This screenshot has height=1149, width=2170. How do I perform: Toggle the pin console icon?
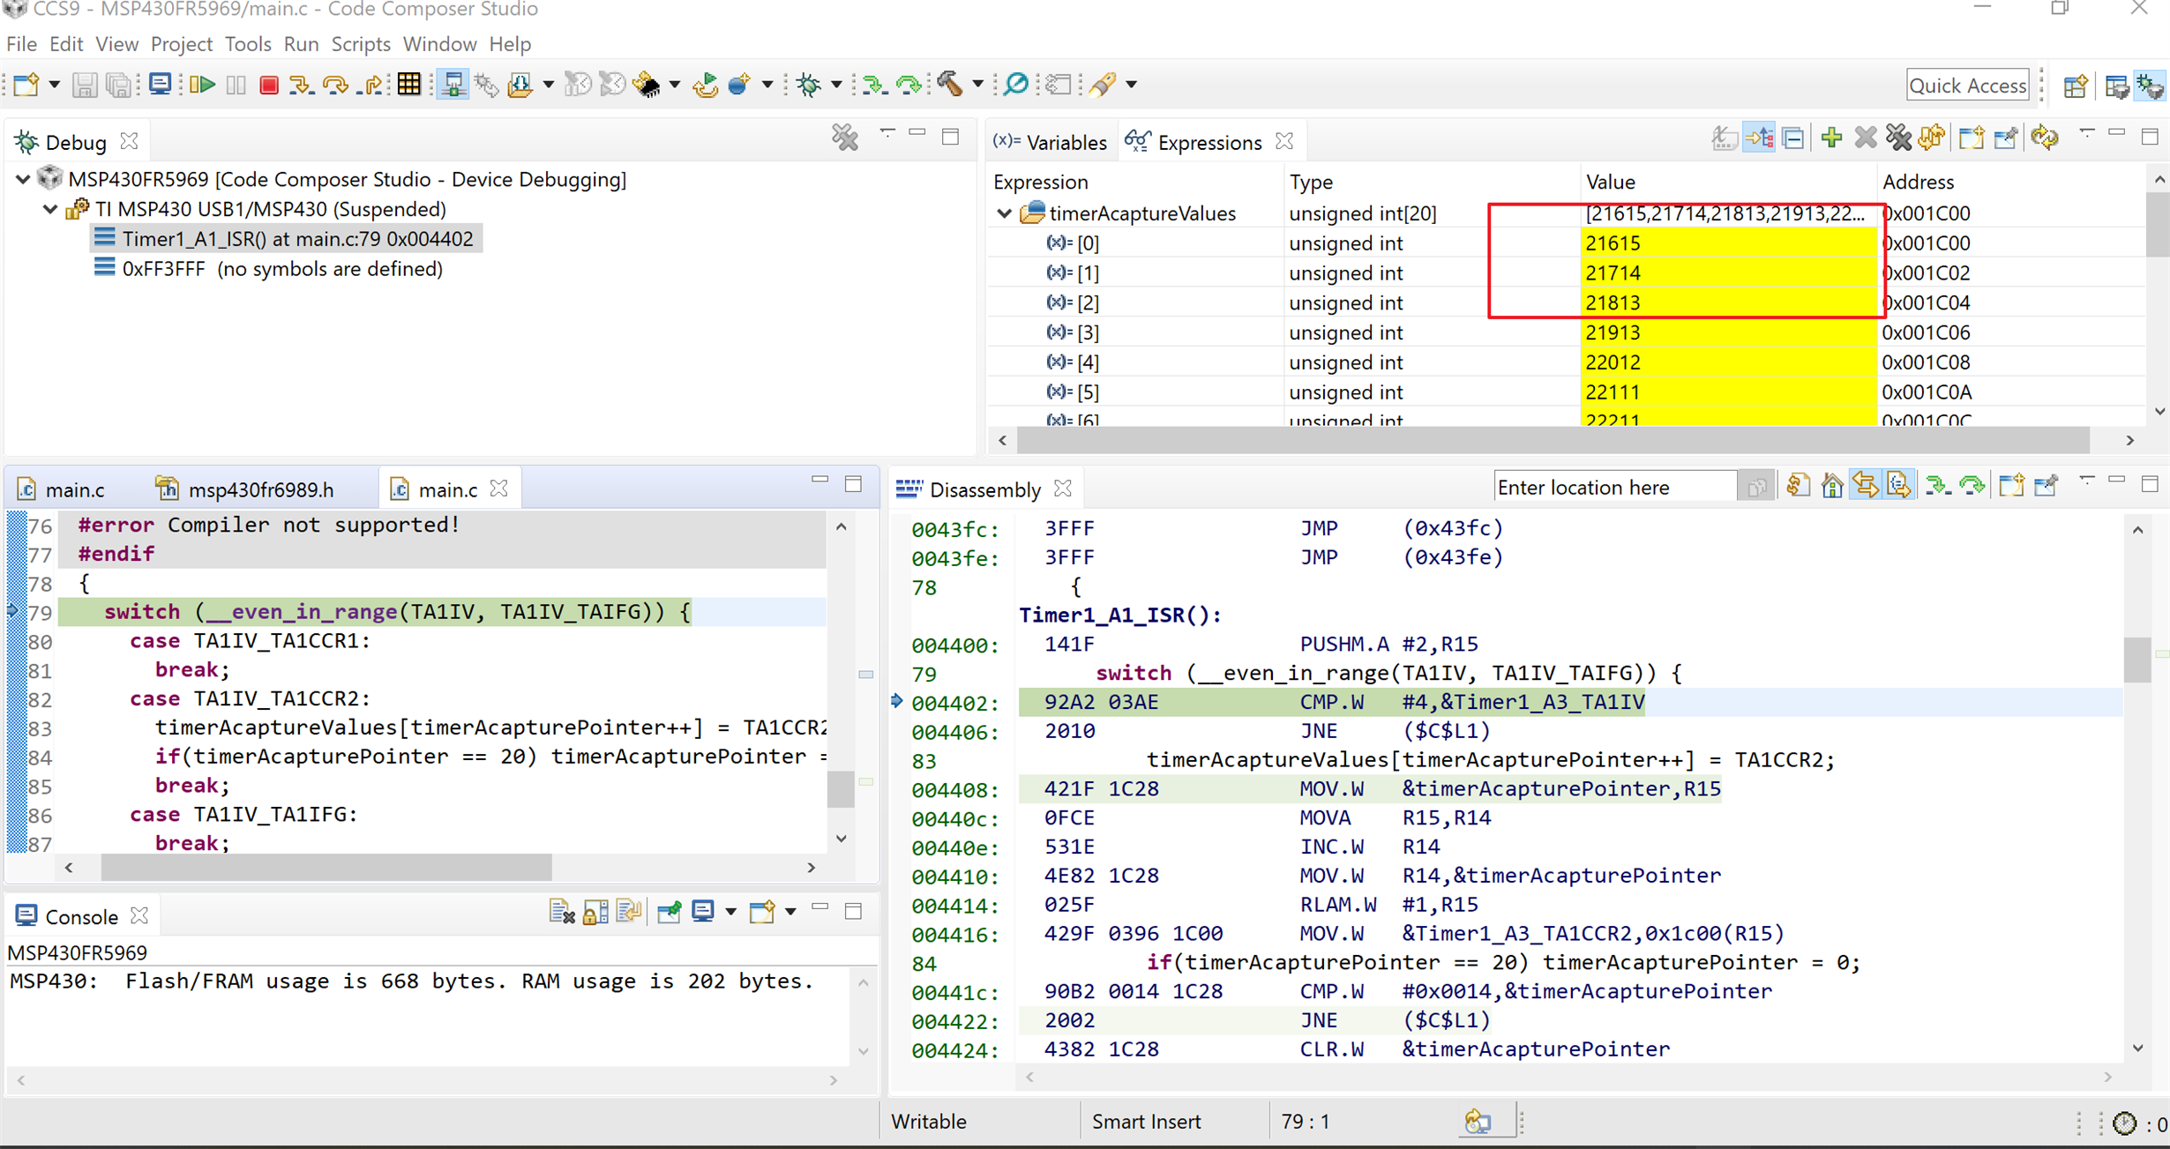click(x=670, y=912)
